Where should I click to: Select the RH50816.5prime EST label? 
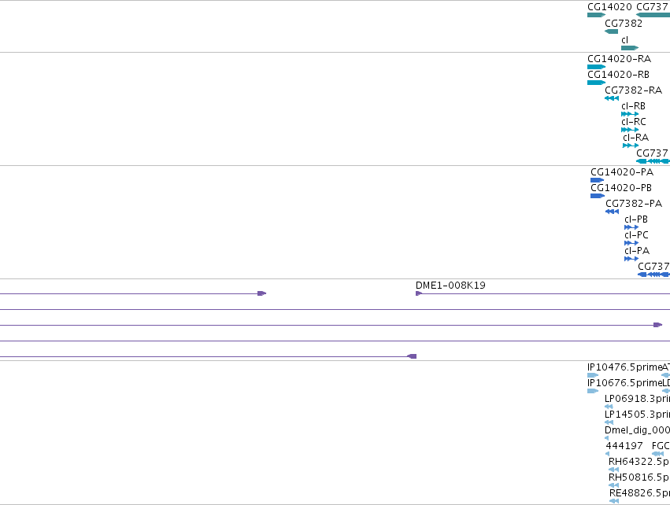[639, 477]
